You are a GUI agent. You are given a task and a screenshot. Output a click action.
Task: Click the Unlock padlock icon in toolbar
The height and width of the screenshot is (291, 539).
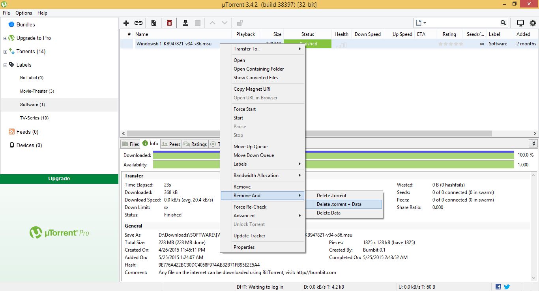(x=240, y=23)
